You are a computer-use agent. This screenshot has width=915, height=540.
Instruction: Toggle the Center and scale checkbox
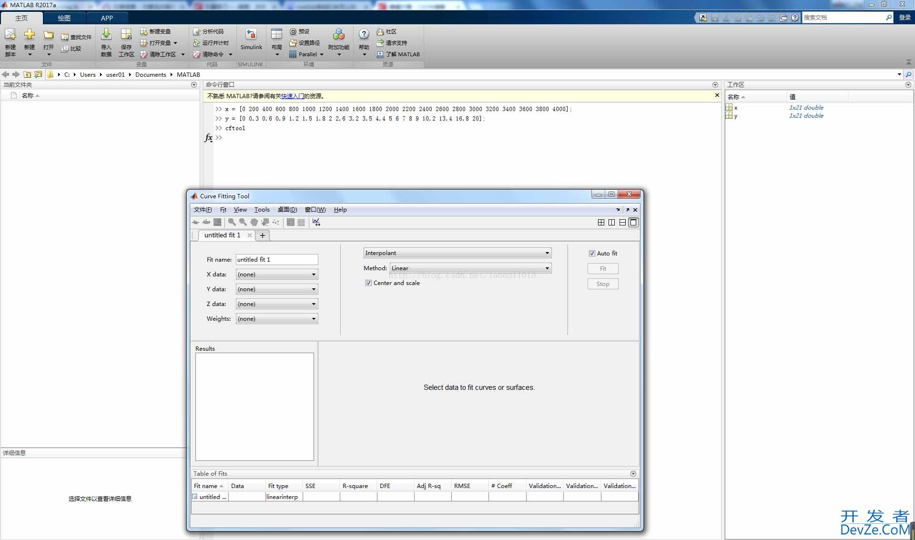[x=368, y=283]
